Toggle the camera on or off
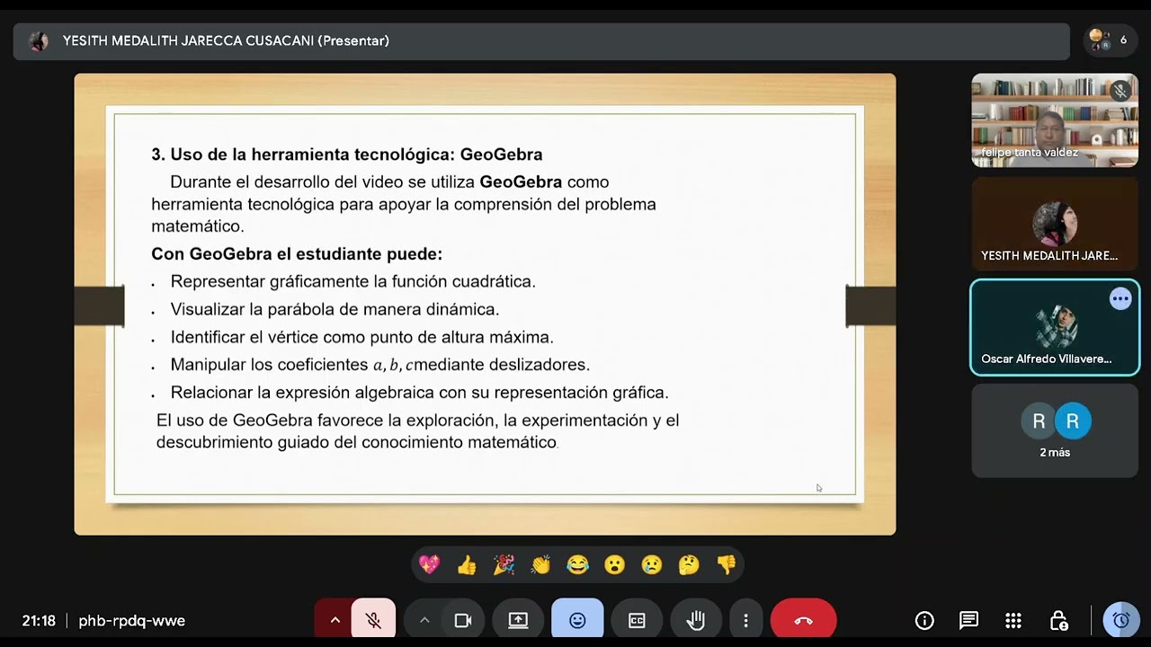 463,620
